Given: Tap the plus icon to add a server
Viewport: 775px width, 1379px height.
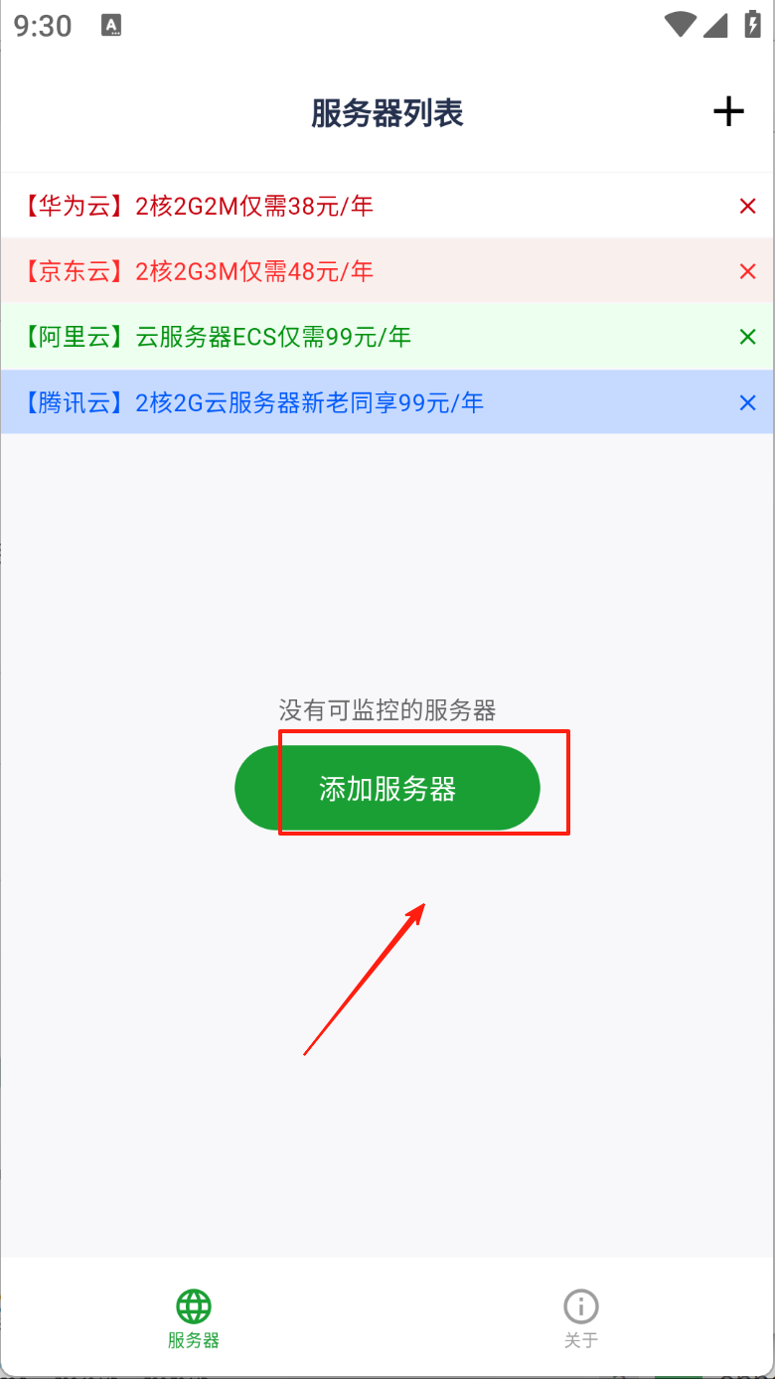Looking at the screenshot, I should tap(728, 112).
